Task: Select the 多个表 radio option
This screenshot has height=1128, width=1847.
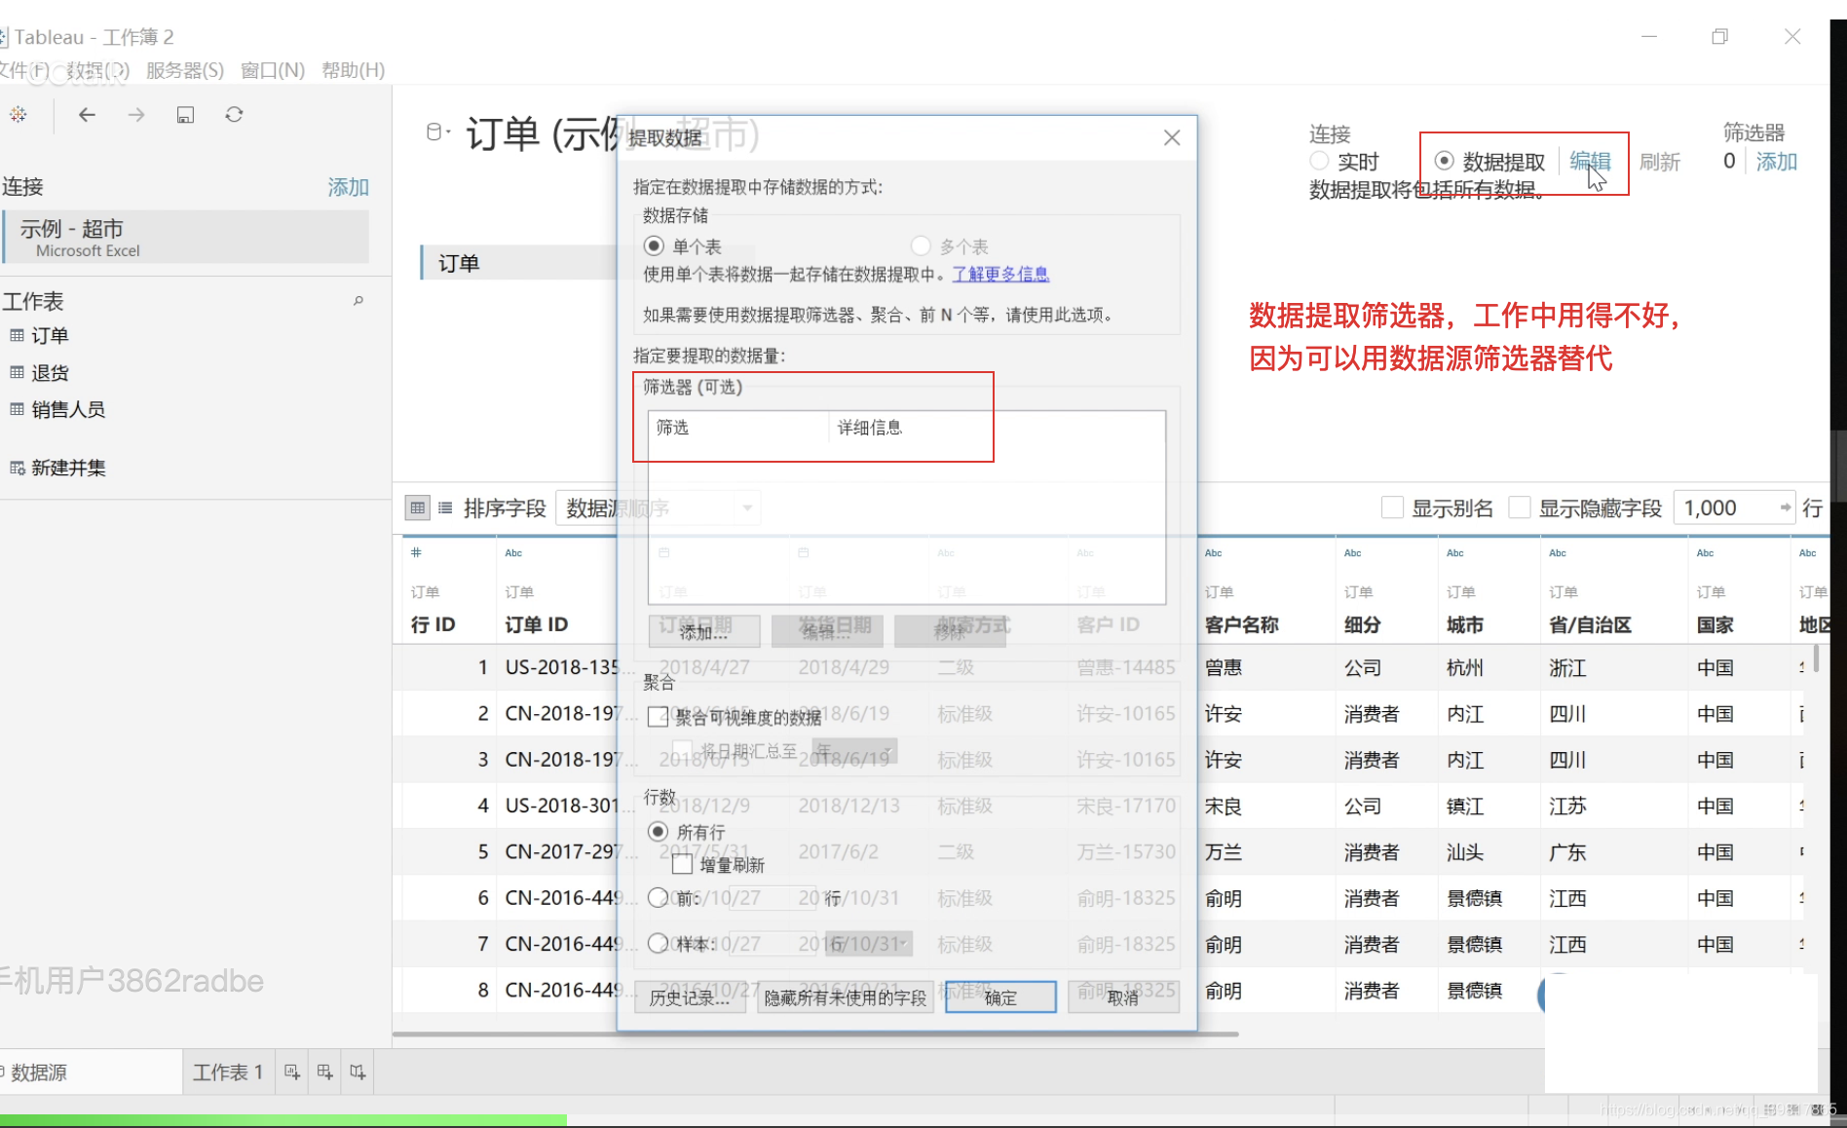Action: [921, 246]
